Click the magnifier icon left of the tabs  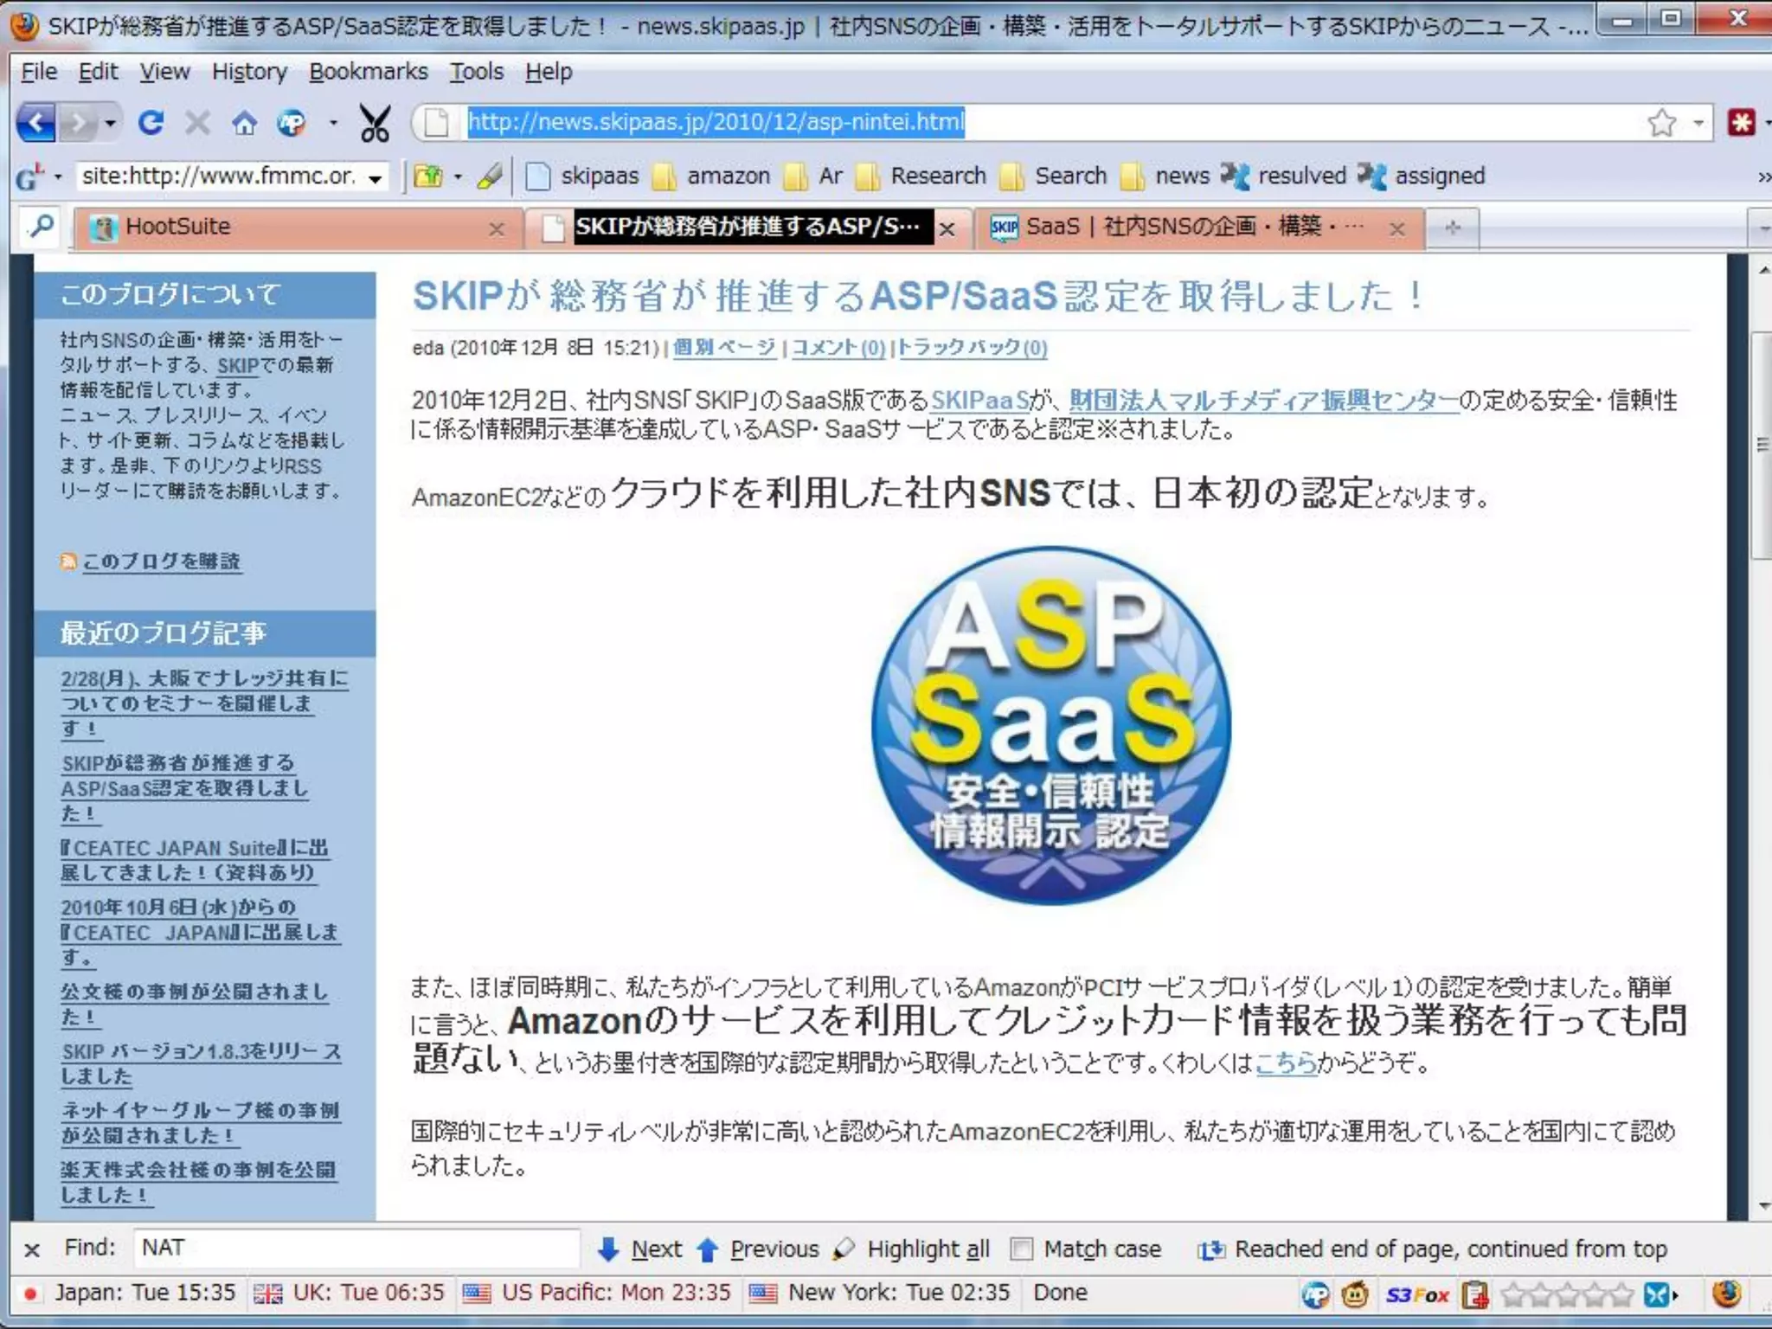(41, 227)
